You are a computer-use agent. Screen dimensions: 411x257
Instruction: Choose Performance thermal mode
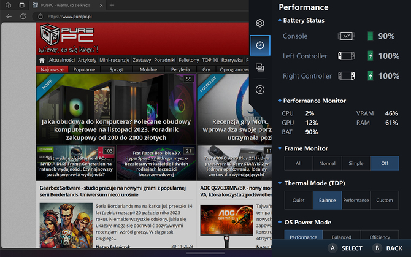coord(356,200)
